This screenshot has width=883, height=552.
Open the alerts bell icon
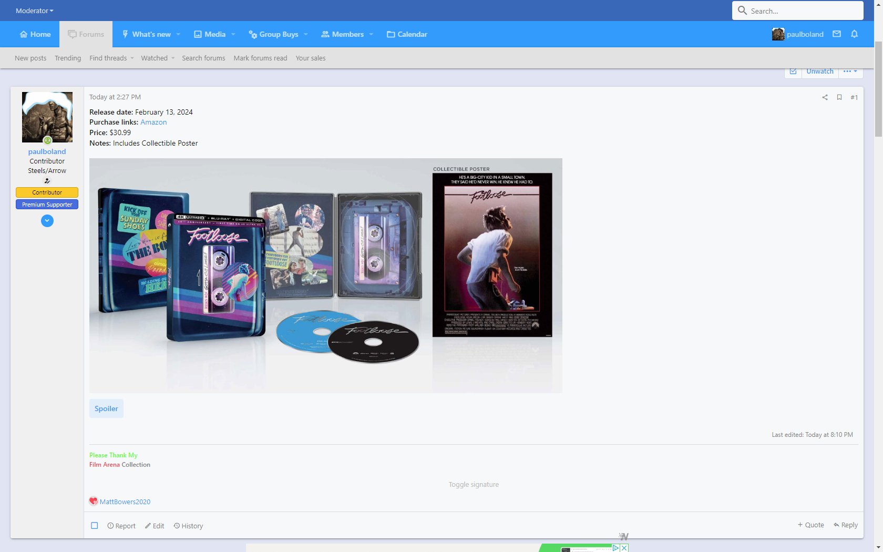tap(855, 34)
